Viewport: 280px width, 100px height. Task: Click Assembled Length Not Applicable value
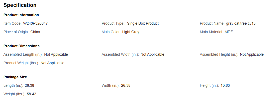[56, 54]
